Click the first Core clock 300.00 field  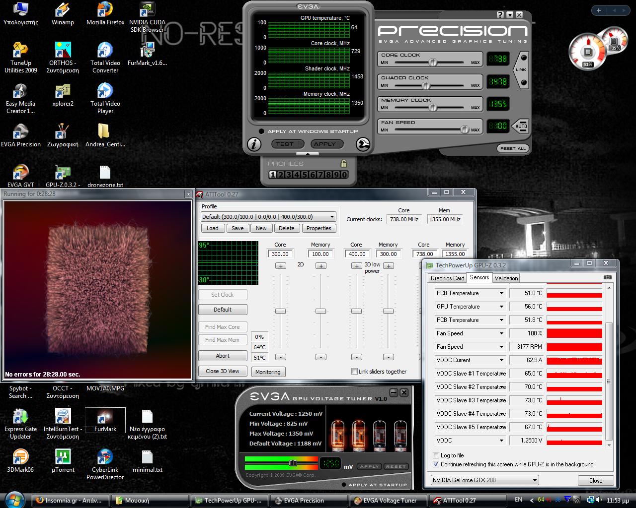coord(280,254)
